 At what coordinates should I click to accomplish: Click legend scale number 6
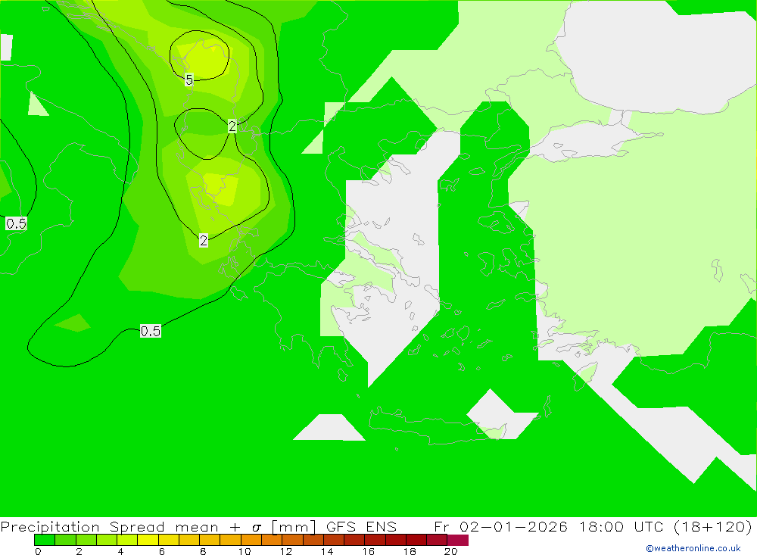tap(162, 551)
